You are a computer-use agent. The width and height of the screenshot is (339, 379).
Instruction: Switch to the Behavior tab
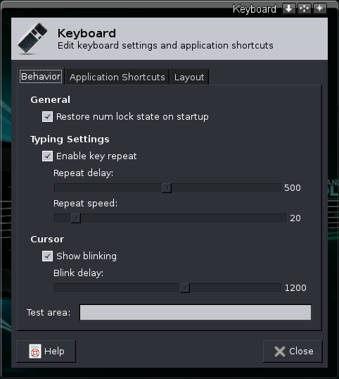click(41, 77)
